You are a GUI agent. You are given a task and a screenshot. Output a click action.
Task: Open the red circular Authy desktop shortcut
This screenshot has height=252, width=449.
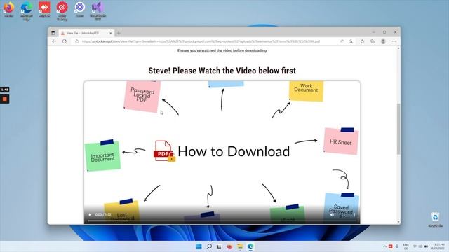[x=62, y=11]
